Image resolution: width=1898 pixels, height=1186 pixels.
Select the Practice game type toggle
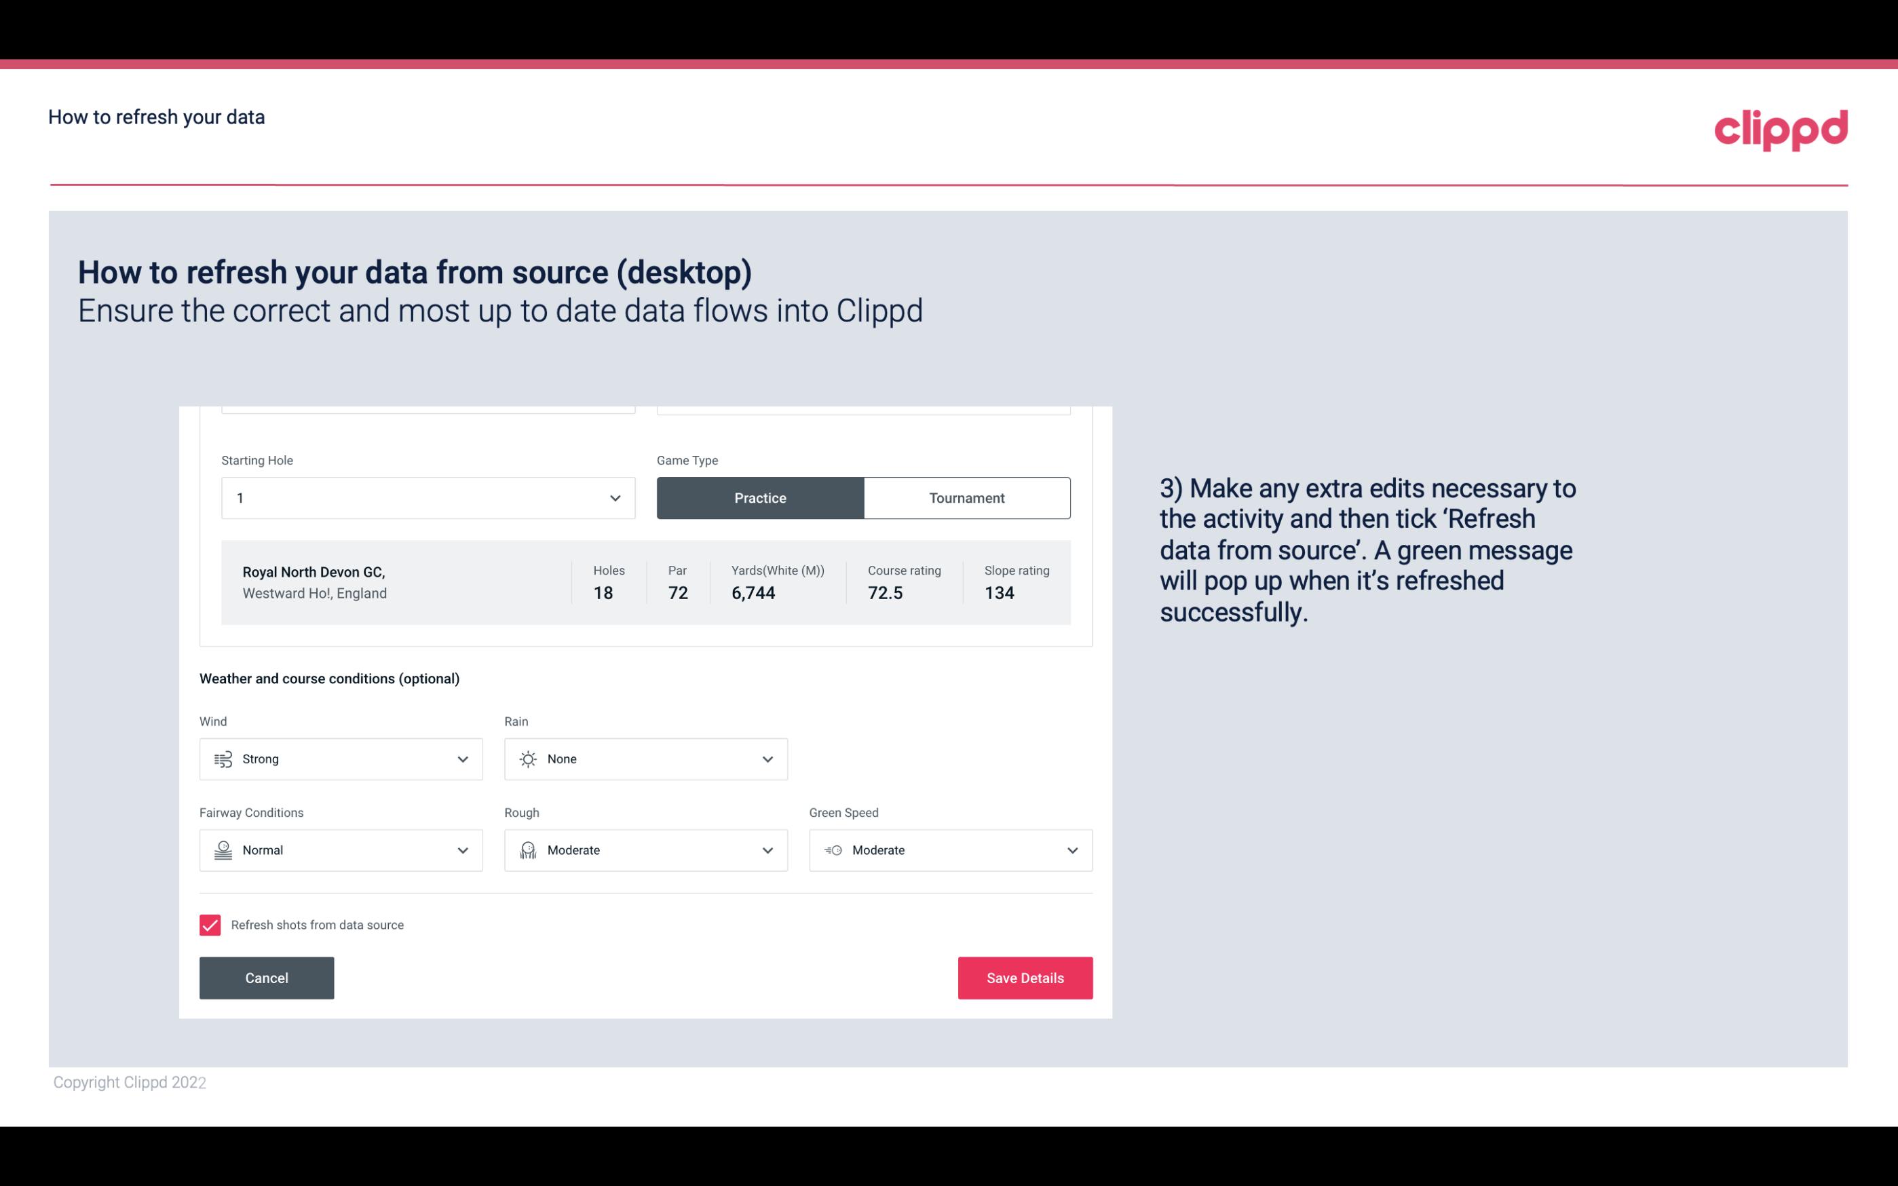pyautogui.click(x=761, y=497)
